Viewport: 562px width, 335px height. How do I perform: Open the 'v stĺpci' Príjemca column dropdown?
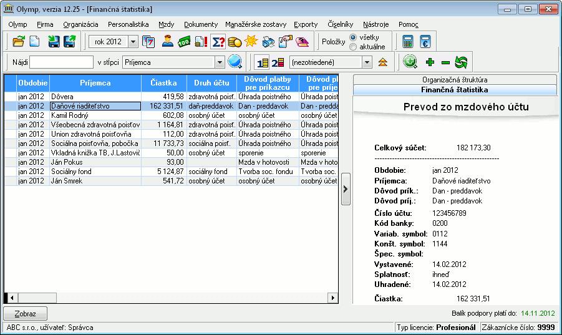[x=220, y=62]
